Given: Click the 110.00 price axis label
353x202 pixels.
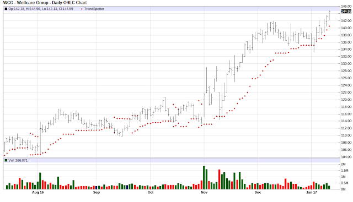Looking at the screenshot, I should pos(346,135).
